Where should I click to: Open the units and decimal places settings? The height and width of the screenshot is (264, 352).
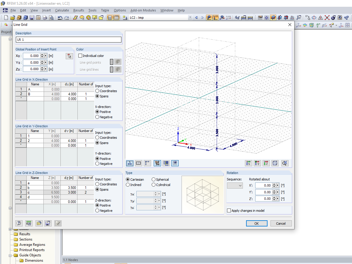click(29, 223)
